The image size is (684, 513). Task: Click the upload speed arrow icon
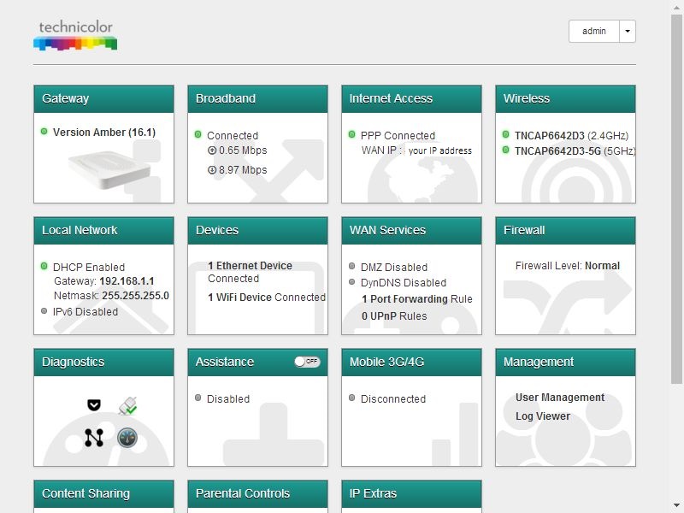tap(212, 150)
